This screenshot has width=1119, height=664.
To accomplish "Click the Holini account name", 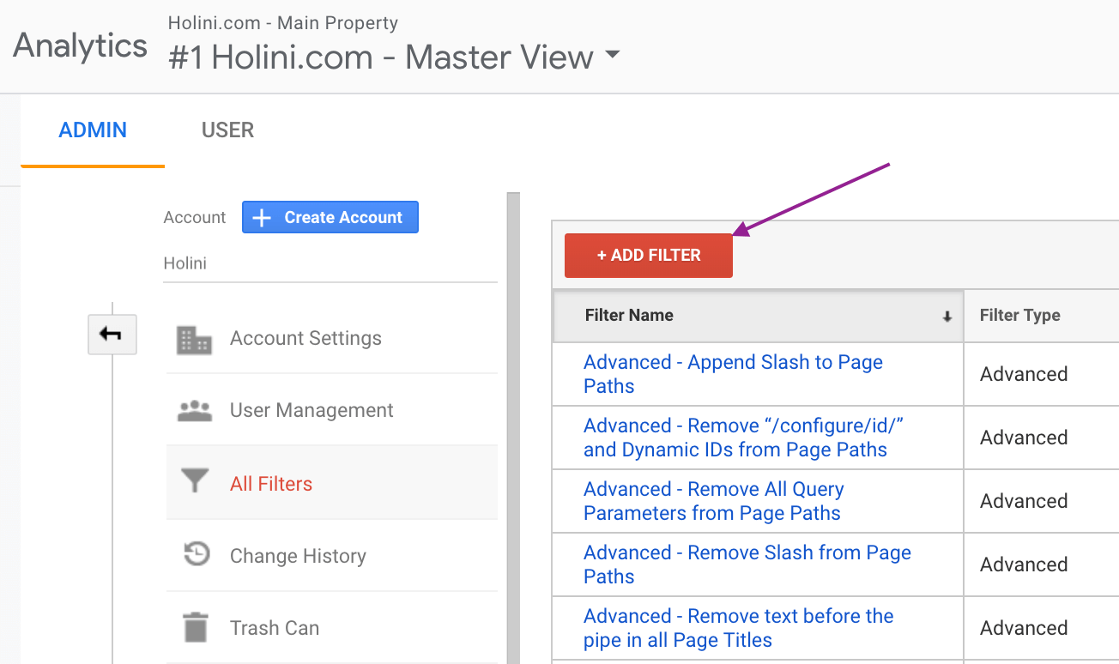I will pyautogui.click(x=185, y=263).
